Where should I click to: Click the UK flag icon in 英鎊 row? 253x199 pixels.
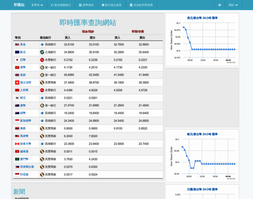coord(17,75)
